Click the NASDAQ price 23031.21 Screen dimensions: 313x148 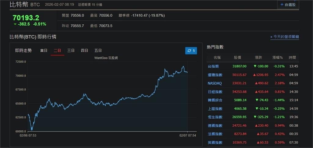240,83
